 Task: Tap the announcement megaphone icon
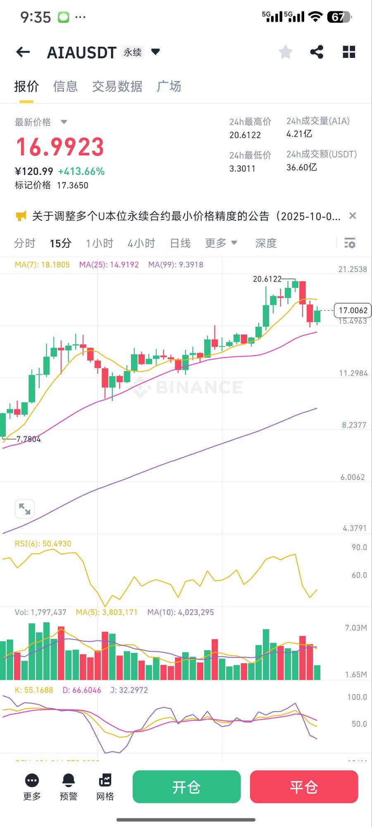point(21,216)
